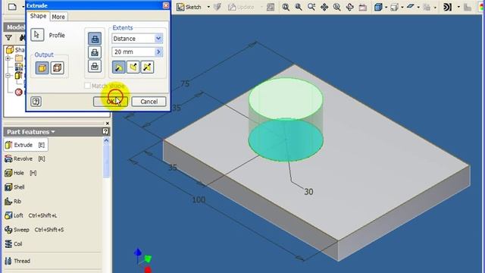Screen dimensions: 485x273
Task: Collapse the extrusion node in browser tree
Action: [8, 75]
